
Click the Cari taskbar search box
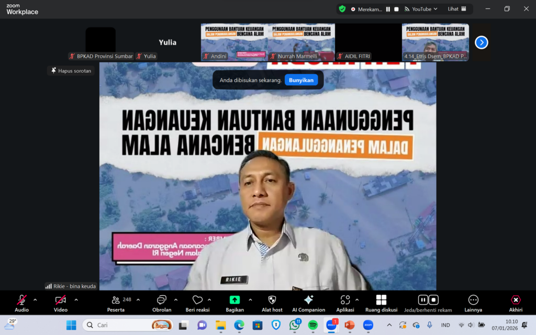pyautogui.click(x=128, y=325)
